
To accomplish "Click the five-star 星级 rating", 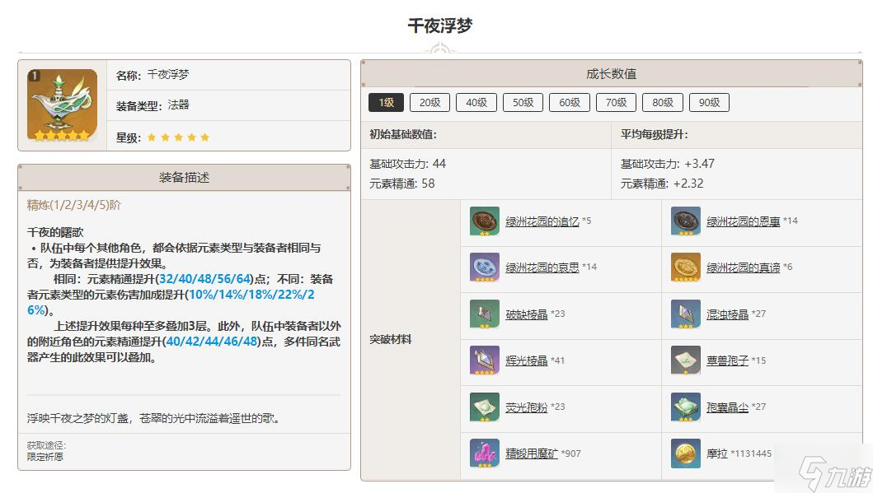I will (178, 137).
